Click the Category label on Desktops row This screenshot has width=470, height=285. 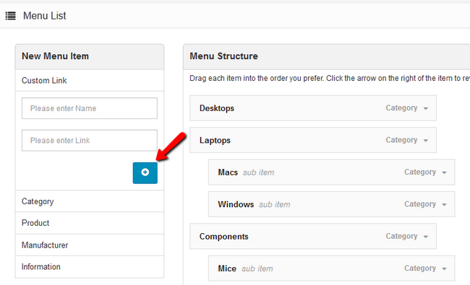click(x=401, y=108)
